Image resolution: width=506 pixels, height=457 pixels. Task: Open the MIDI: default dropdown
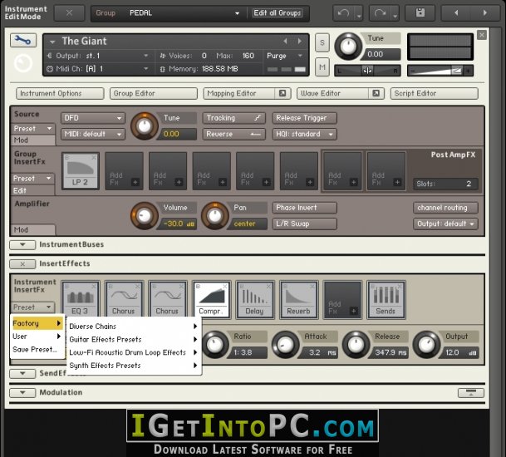[93, 134]
